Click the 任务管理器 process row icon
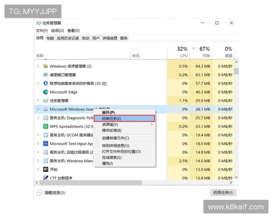273x218 pixels. point(45,100)
